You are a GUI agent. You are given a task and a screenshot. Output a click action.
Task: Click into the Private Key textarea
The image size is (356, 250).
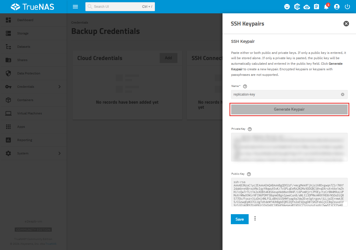coord(289,147)
